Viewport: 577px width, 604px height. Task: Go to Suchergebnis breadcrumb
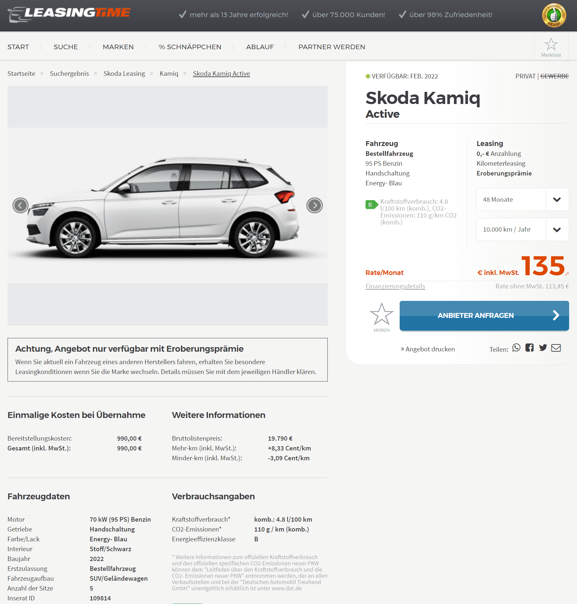click(x=69, y=73)
